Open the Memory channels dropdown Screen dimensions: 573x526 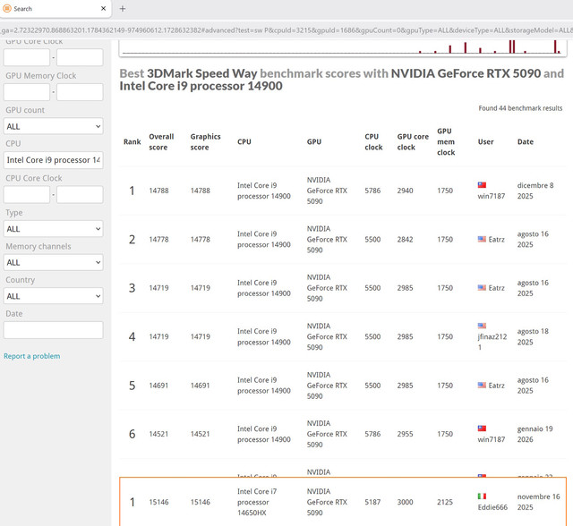(x=54, y=262)
